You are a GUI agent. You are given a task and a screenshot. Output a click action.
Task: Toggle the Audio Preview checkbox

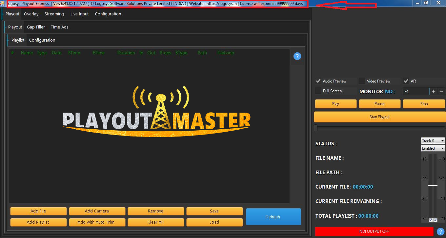(318, 81)
